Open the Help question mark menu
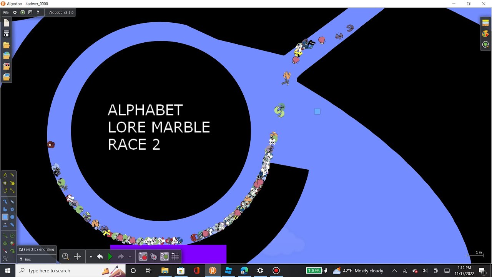Screen dimensions: 492x277 click(38, 12)
